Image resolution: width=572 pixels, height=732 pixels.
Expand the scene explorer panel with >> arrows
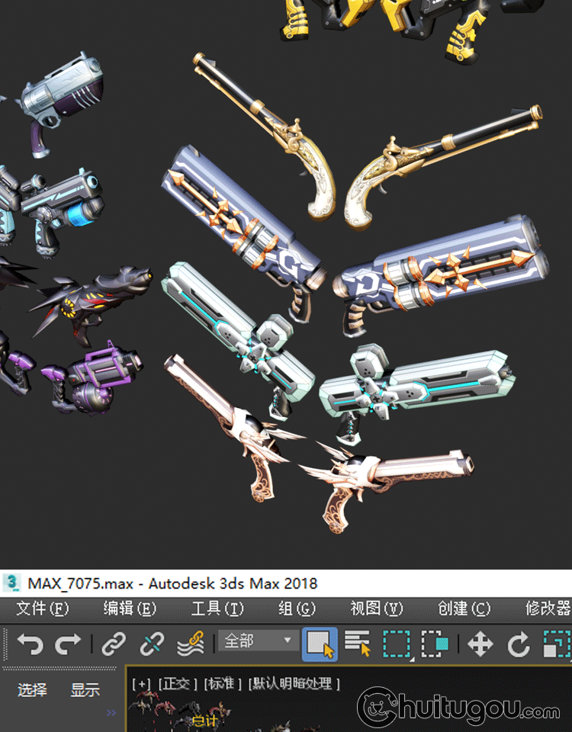111,713
